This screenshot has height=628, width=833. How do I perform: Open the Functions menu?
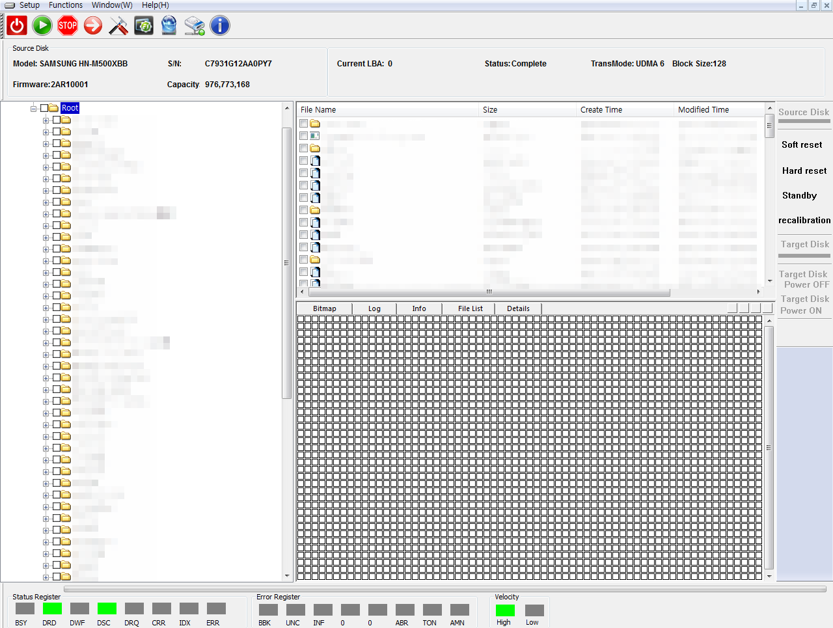click(x=66, y=5)
